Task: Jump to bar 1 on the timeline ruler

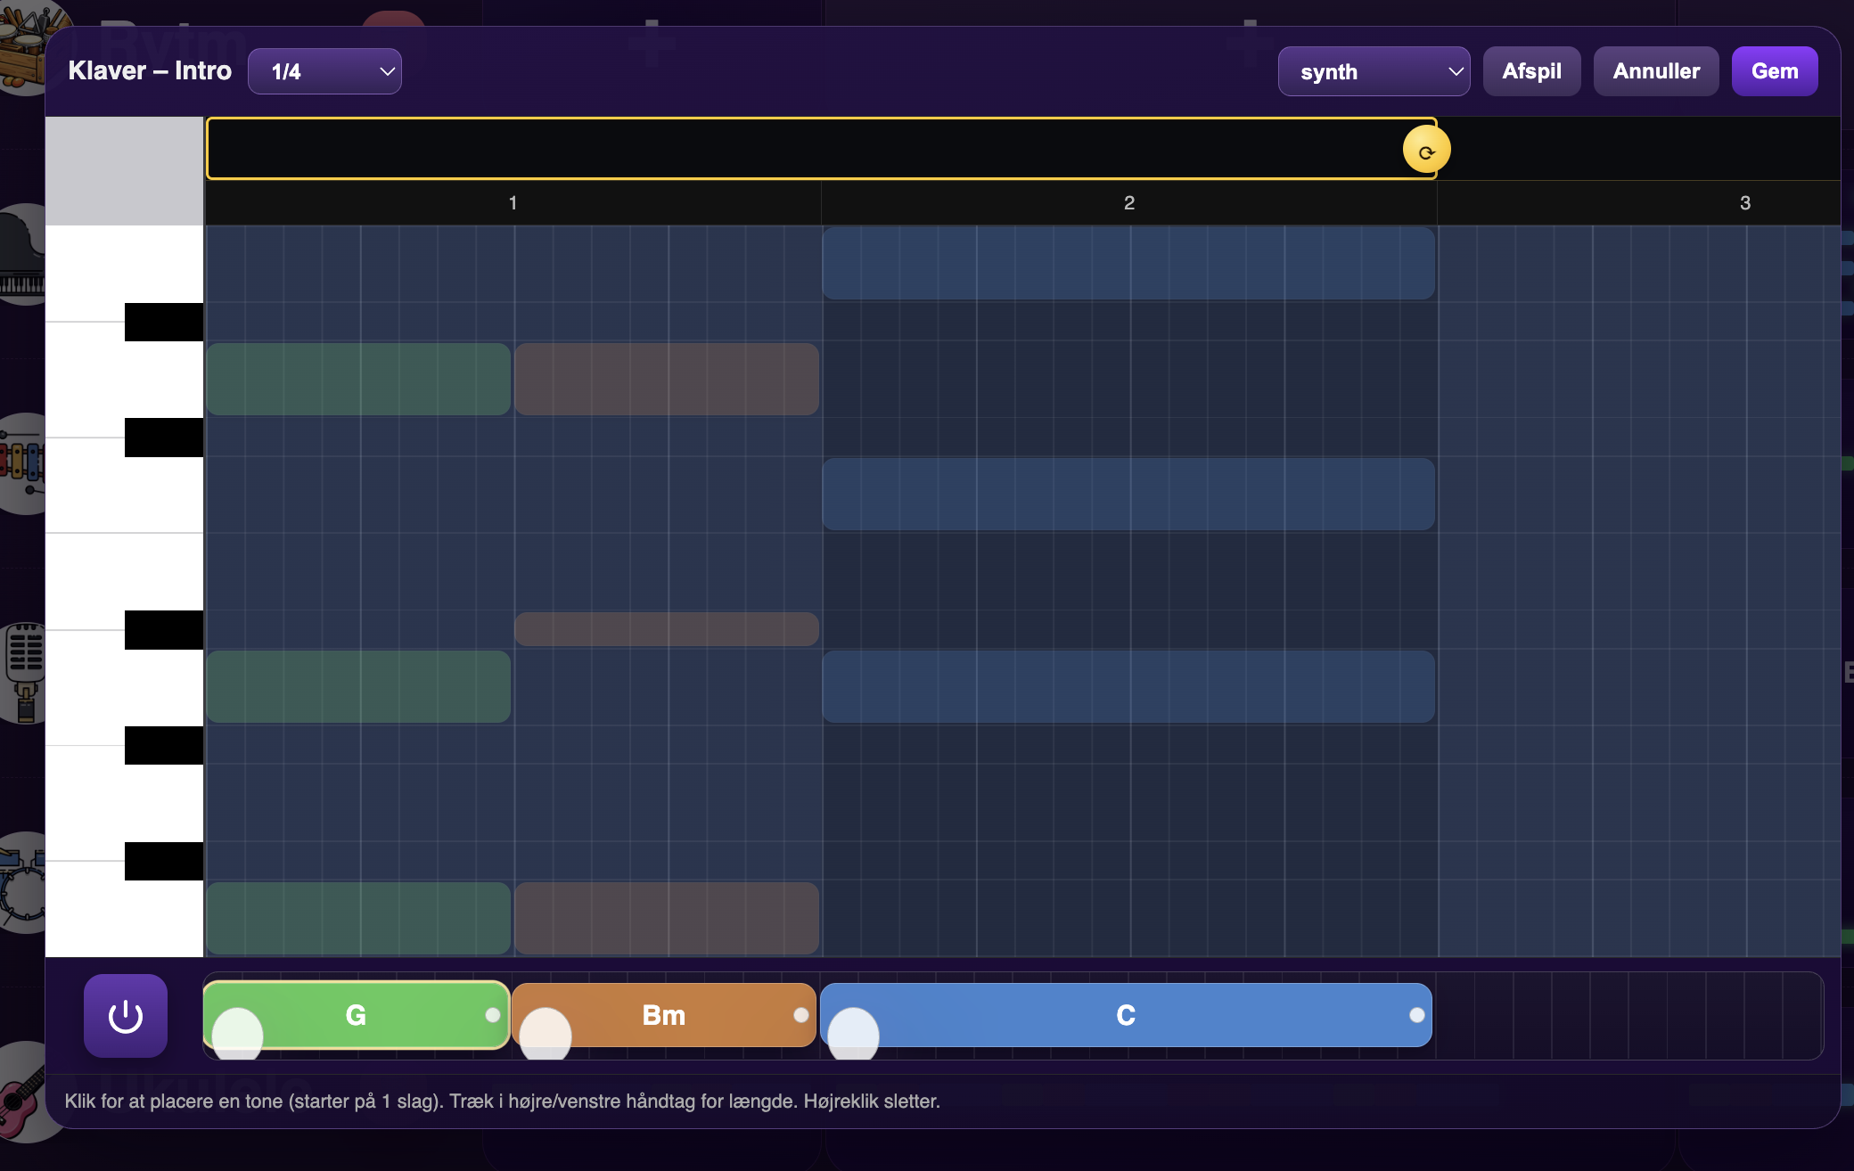Action: coord(513,203)
